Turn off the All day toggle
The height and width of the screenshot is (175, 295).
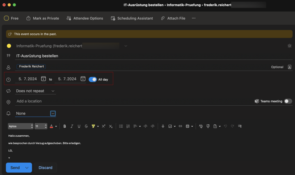92,79
